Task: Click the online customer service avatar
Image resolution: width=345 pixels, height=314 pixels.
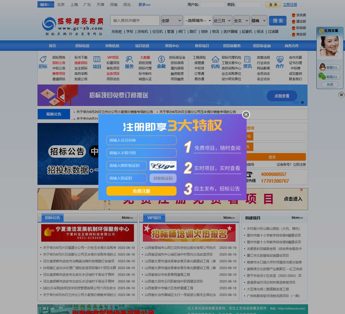Action: (330, 46)
